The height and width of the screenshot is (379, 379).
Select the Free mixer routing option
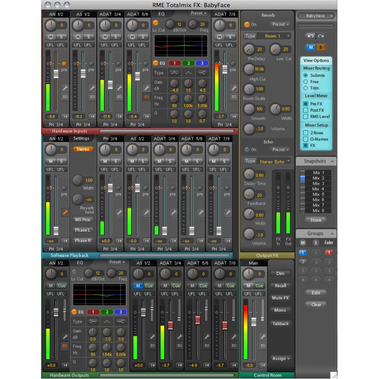tap(306, 82)
